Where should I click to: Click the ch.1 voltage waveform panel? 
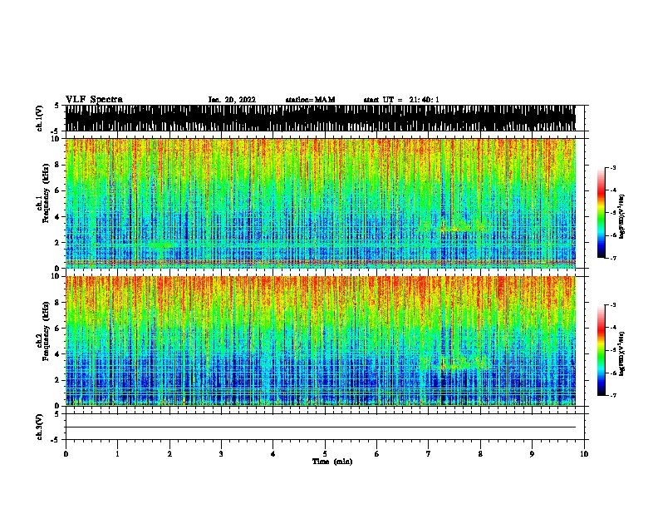pos(320,118)
